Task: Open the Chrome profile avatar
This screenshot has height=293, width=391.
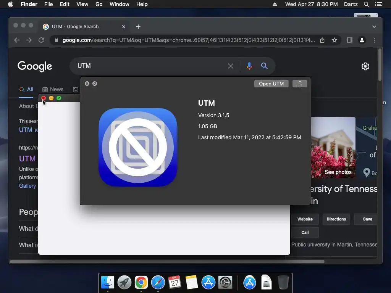Action: [362, 40]
